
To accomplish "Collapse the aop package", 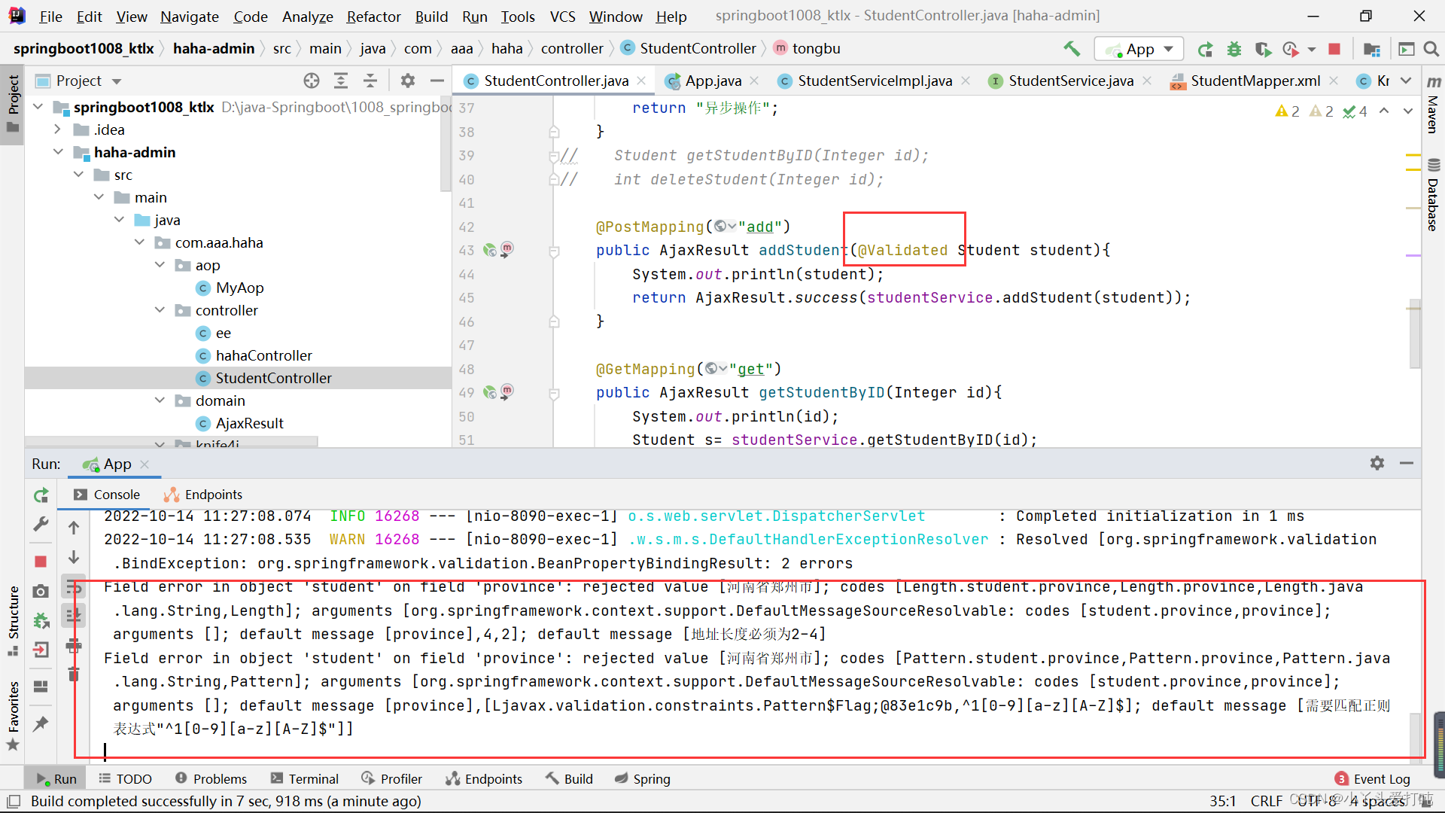I will coord(160,265).
